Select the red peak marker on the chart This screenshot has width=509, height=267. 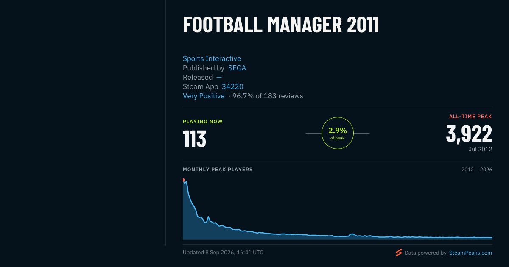(x=183, y=180)
